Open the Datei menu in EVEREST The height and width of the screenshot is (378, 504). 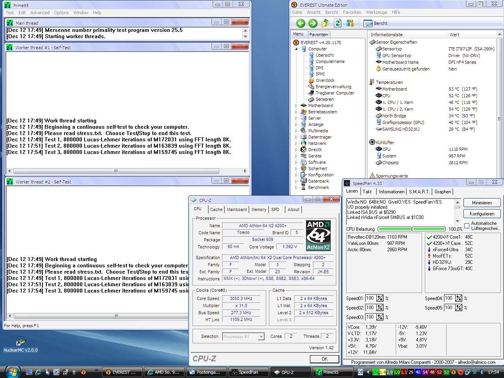(x=297, y=12)
